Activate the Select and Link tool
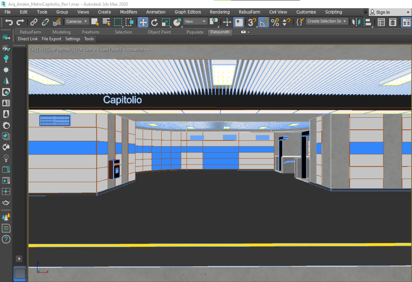The height and width of the screenshot is (282, 412). click(34, 22)
